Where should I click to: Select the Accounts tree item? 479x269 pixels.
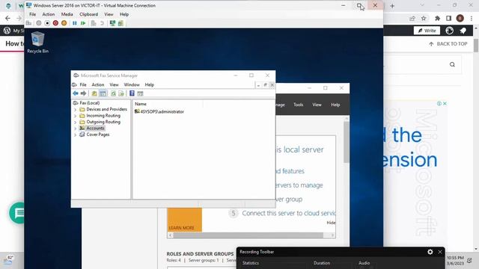[x=95, y=128]
